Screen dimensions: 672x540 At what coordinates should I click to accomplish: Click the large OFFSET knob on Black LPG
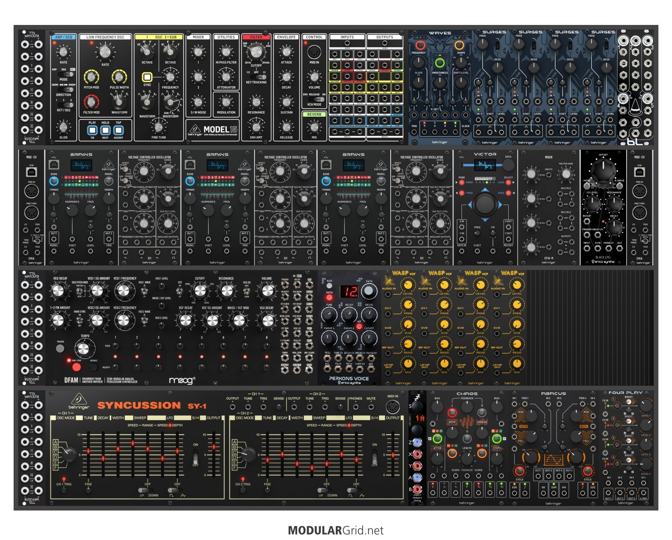[x=603, y=171]
